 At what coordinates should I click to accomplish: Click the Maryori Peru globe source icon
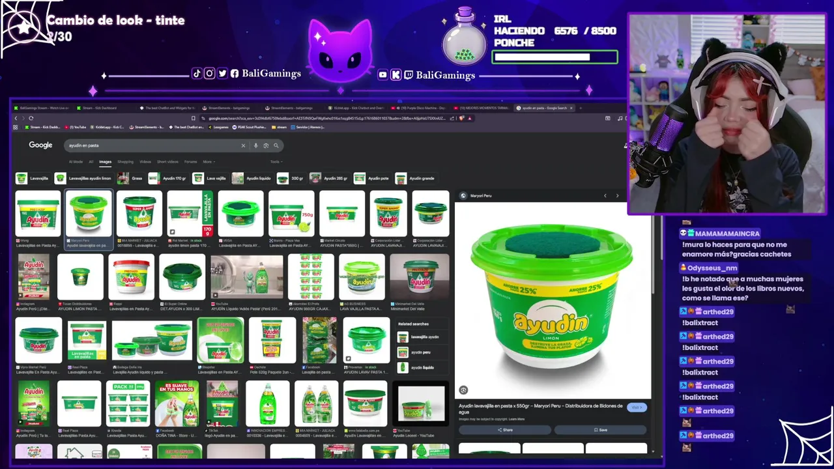[x=463, y=195]
